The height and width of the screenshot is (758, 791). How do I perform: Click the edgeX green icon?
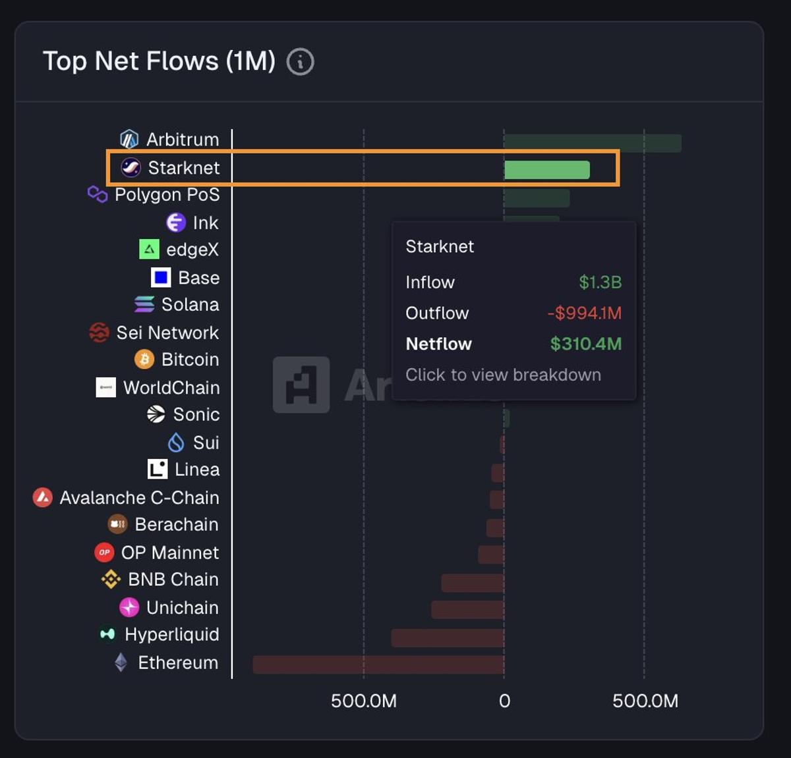pos(150,250)
